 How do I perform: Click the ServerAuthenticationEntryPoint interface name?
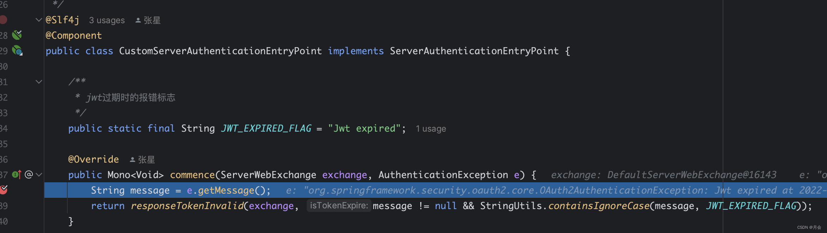(474, 51)
